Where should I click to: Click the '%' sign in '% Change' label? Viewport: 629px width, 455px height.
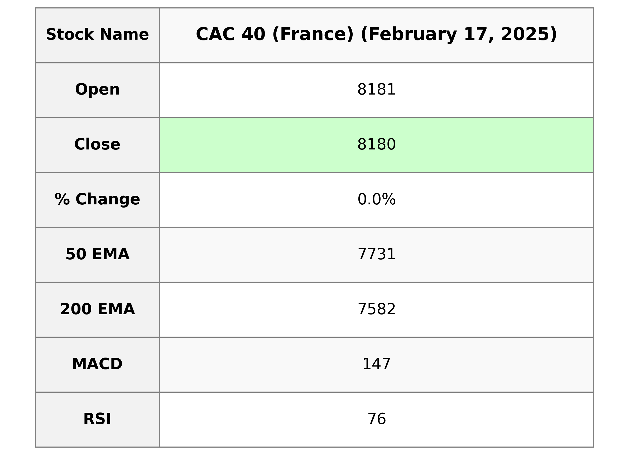(x=62, y=199)
